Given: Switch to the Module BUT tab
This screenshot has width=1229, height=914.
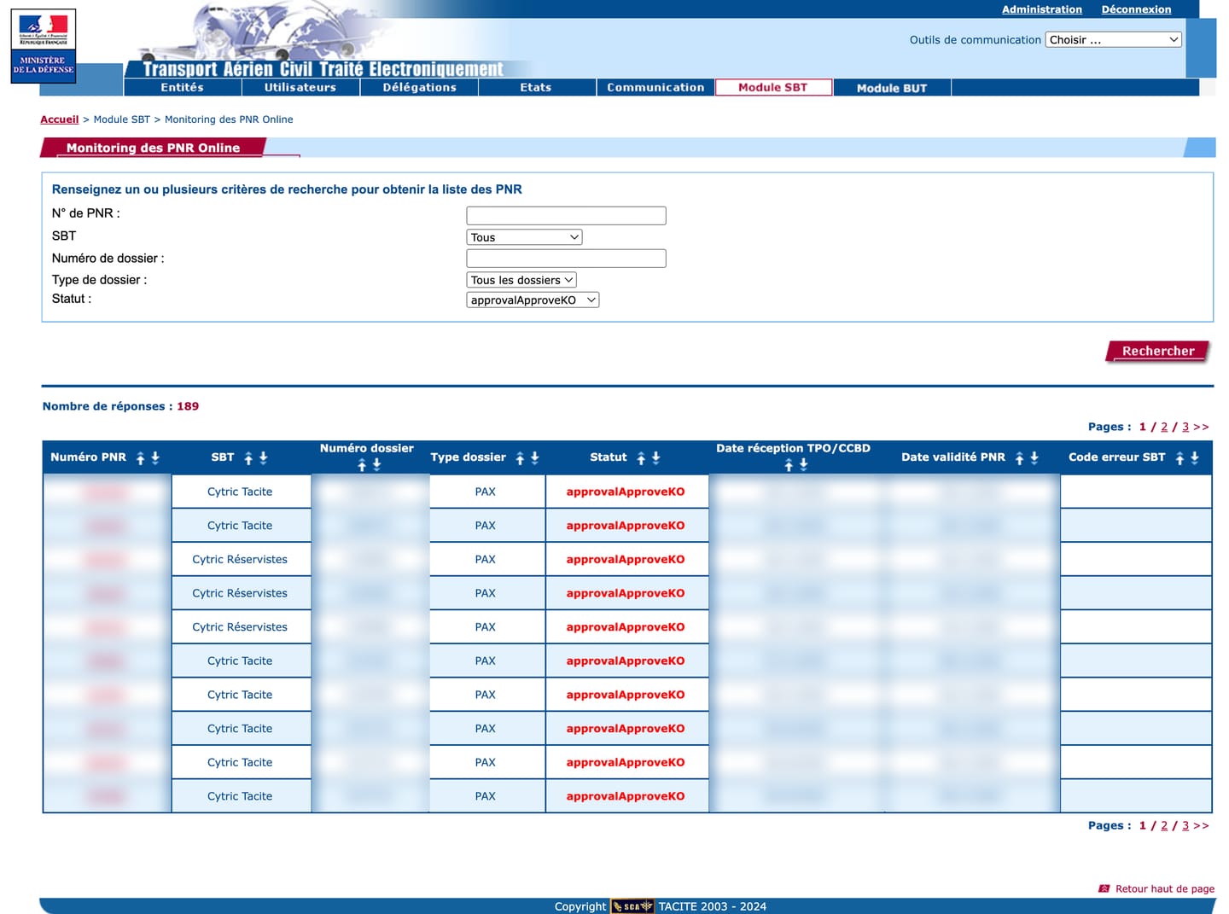Looking at the screenshot, I should point(892,88).
